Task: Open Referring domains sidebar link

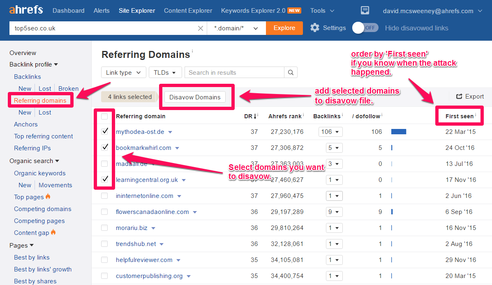Action: 40,100
